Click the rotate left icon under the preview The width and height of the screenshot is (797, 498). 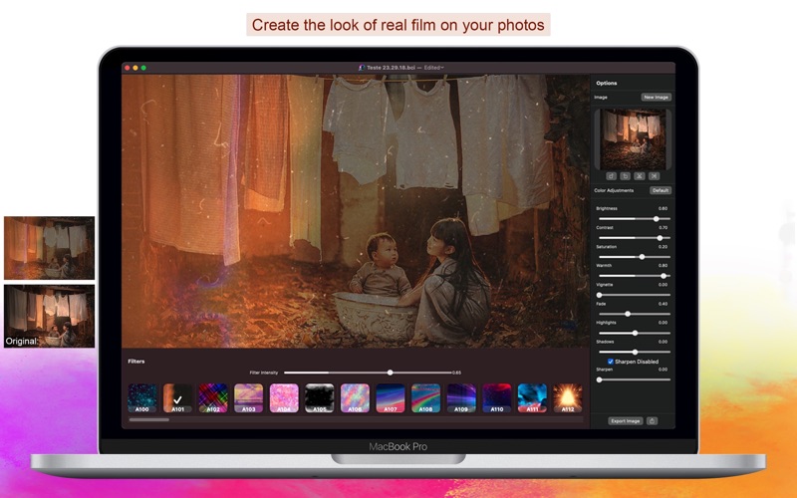[611, 175]
